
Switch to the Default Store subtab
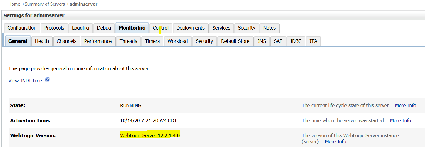(235, 41)
